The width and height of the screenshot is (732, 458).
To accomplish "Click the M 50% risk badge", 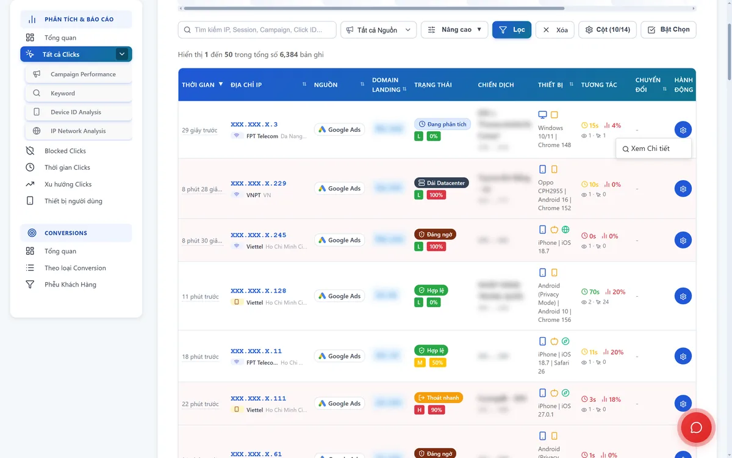I will tap(430, 362).
